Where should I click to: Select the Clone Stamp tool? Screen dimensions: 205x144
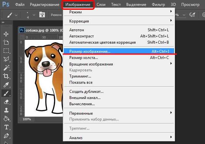6,110
